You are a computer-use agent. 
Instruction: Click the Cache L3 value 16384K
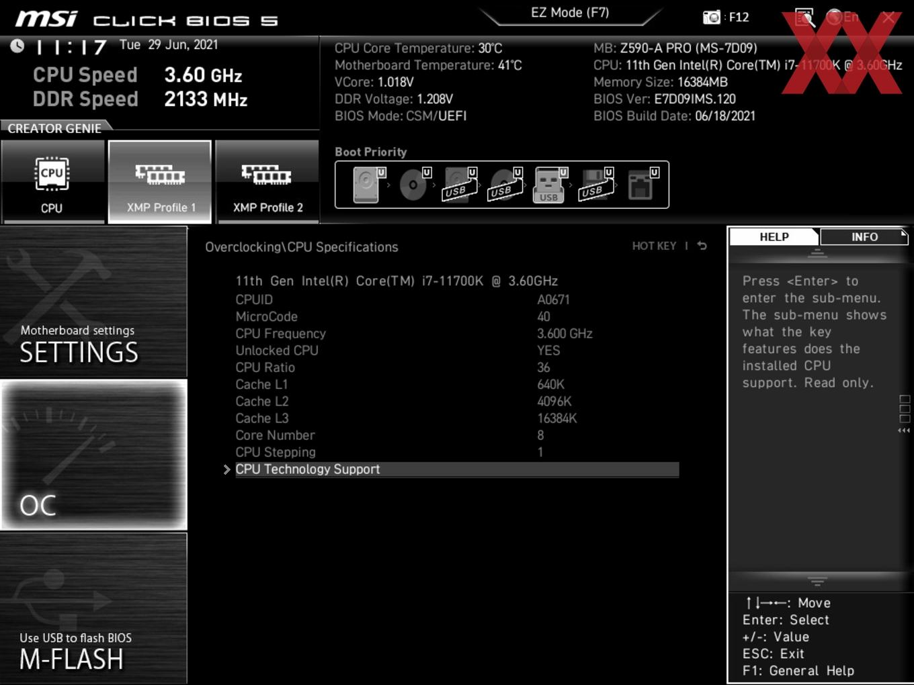coord(556,418)
